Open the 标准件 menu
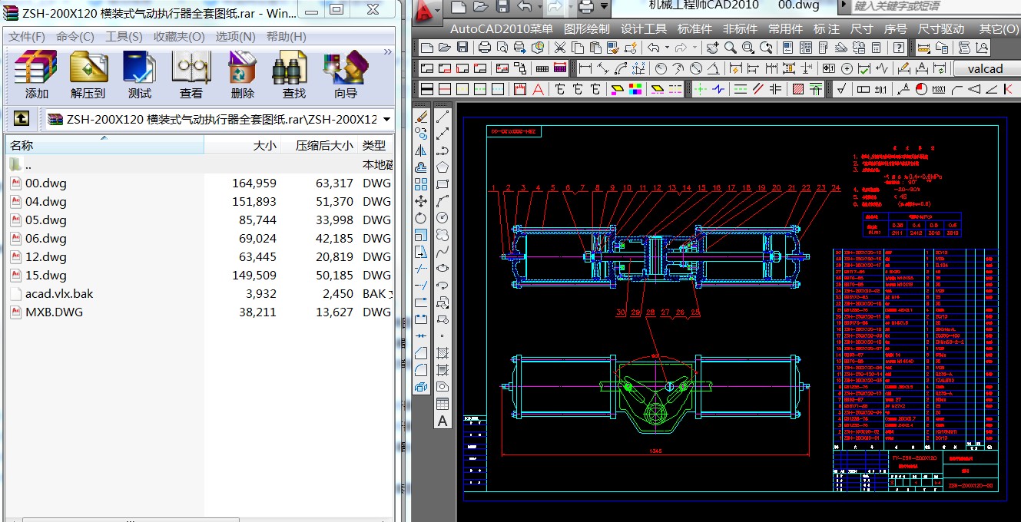 tap(695, 28)
